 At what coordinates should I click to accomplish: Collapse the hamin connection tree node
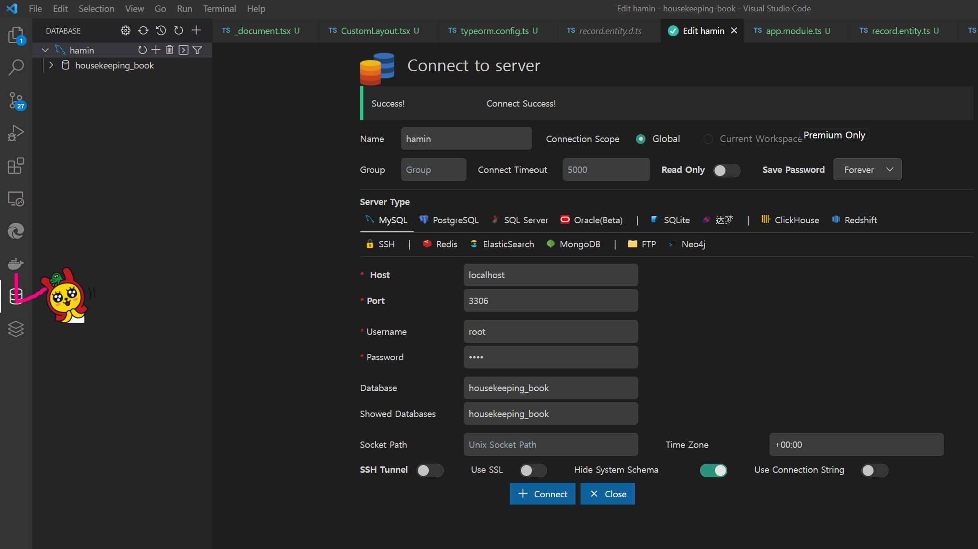(x=45, y=50)
